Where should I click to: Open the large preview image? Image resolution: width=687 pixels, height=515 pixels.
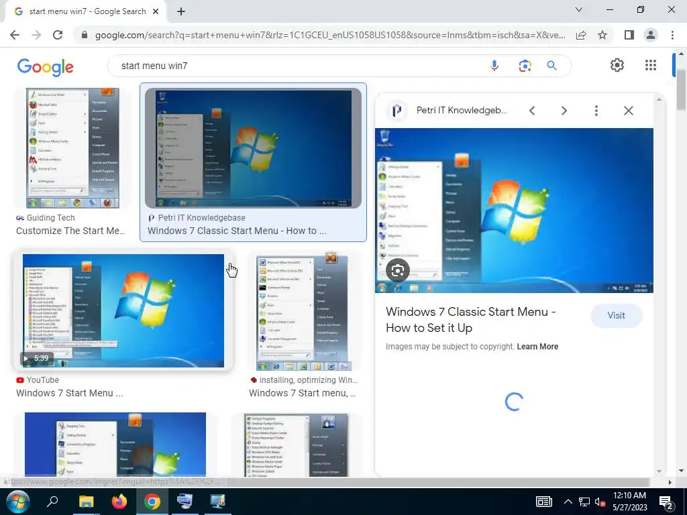tap(514, 210)
